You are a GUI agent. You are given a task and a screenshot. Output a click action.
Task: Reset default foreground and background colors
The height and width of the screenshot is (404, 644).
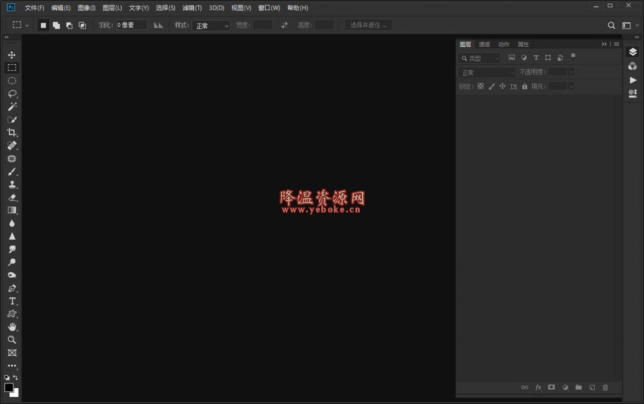[7, 377]
